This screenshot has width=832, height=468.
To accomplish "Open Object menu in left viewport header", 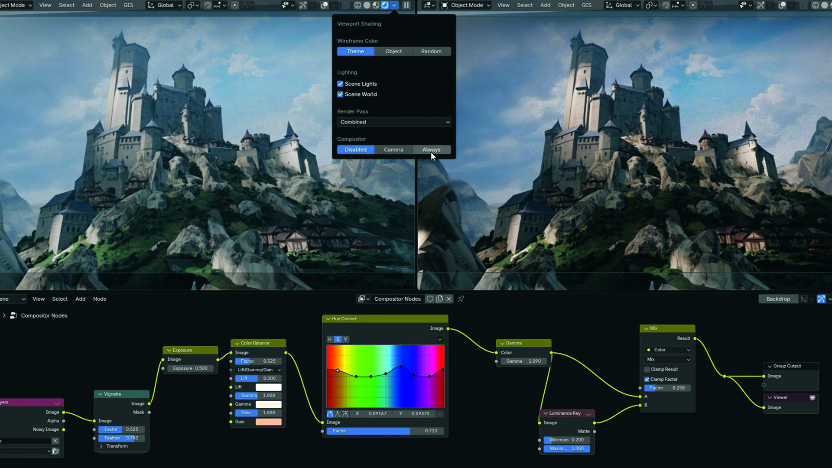I will coord(108,5).
